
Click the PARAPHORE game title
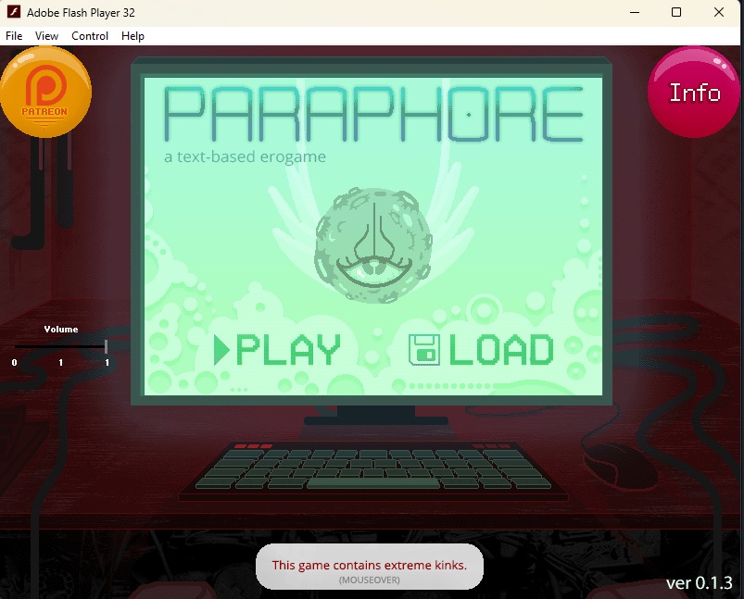point(373,114)
